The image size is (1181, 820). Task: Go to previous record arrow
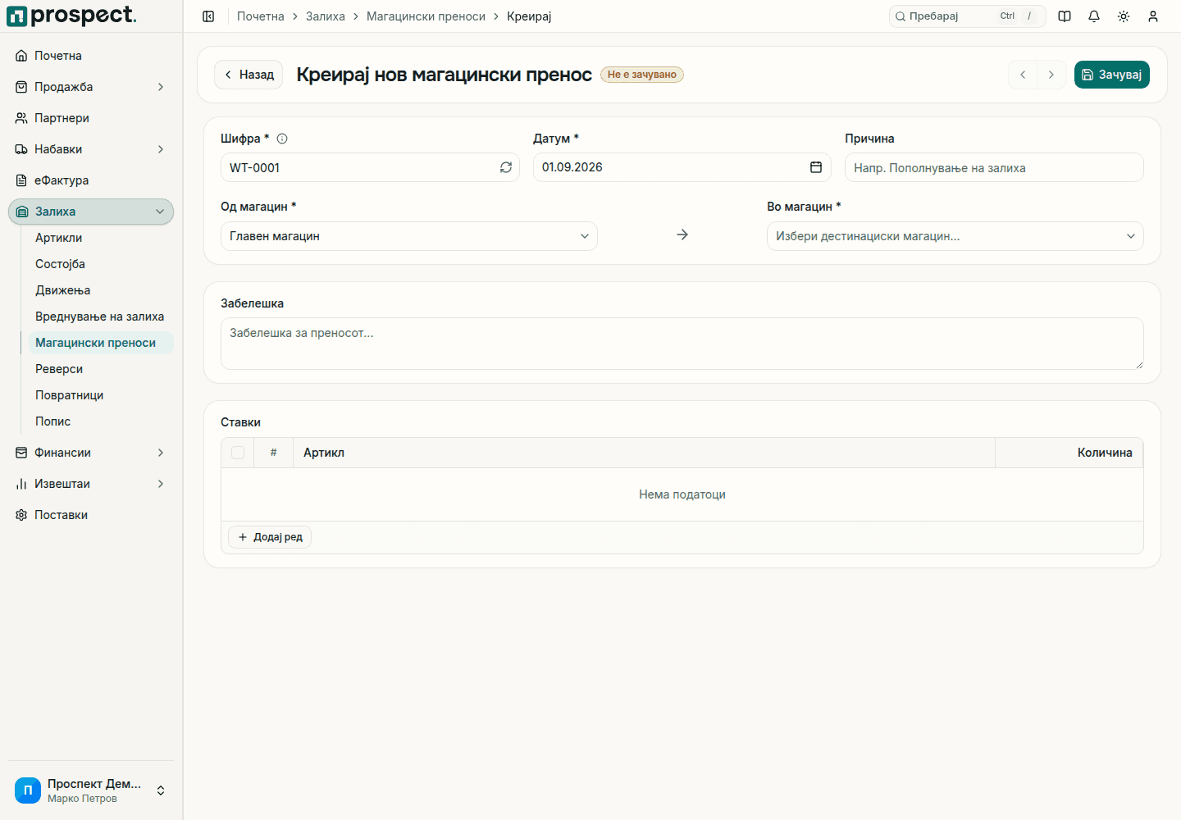1023,75
